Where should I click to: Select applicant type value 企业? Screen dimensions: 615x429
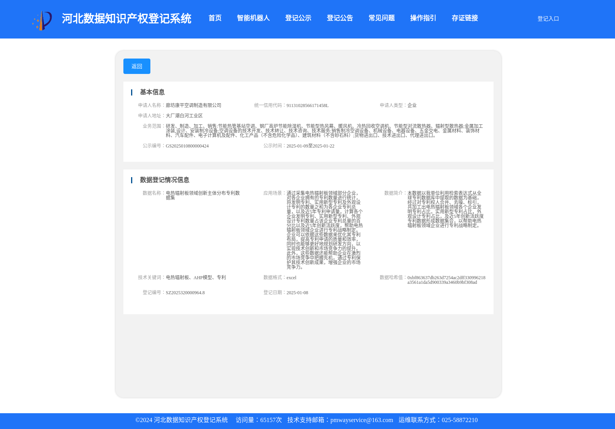click(412, 105)
